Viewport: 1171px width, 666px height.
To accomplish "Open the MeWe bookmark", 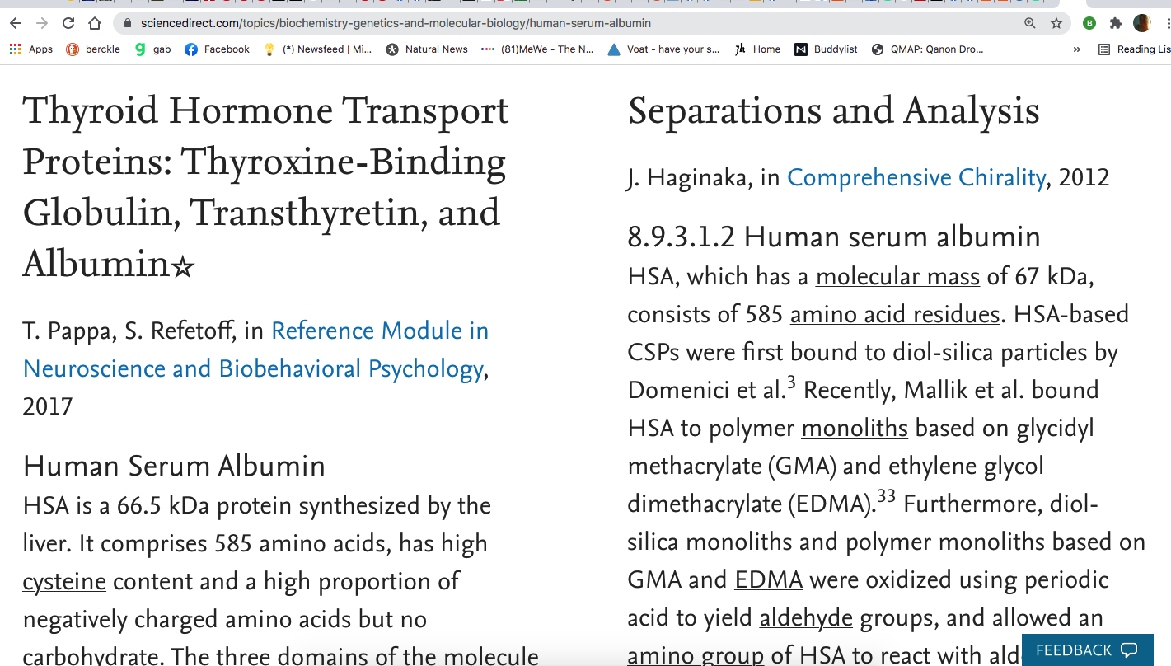I will point(537,49).
